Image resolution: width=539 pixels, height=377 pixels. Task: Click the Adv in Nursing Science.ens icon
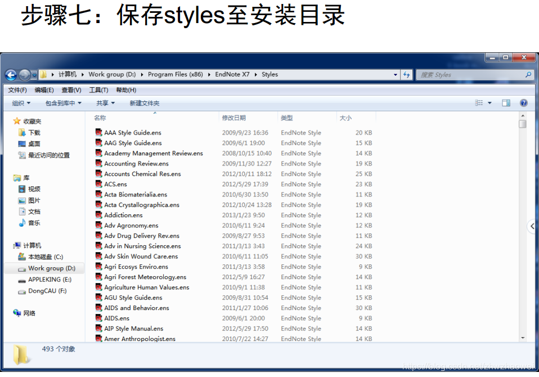point(98,246)
